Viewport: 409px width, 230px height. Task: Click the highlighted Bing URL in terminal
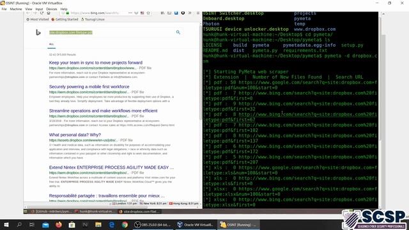point(289,117)
